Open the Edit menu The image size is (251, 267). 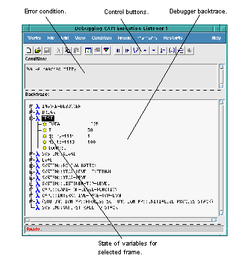tap(64, 38)
